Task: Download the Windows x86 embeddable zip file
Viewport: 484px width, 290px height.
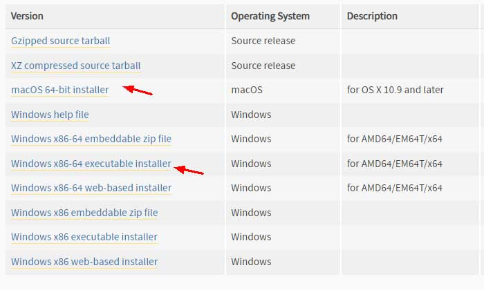Action: (84, 213)
